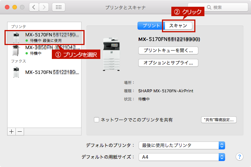This screenshot has height=167, width=251.
Task: Click the large printer image in the detail pane
Action: tap(112, 54)
